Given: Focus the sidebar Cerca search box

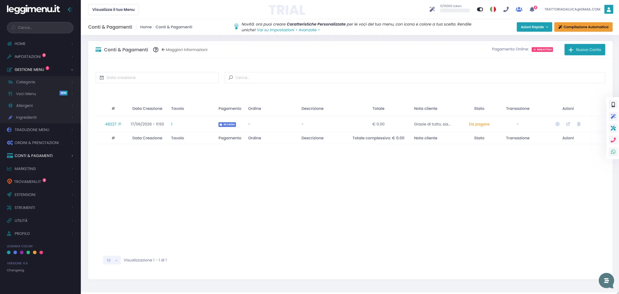Looking at the screenshot, I should coord(40,27).
